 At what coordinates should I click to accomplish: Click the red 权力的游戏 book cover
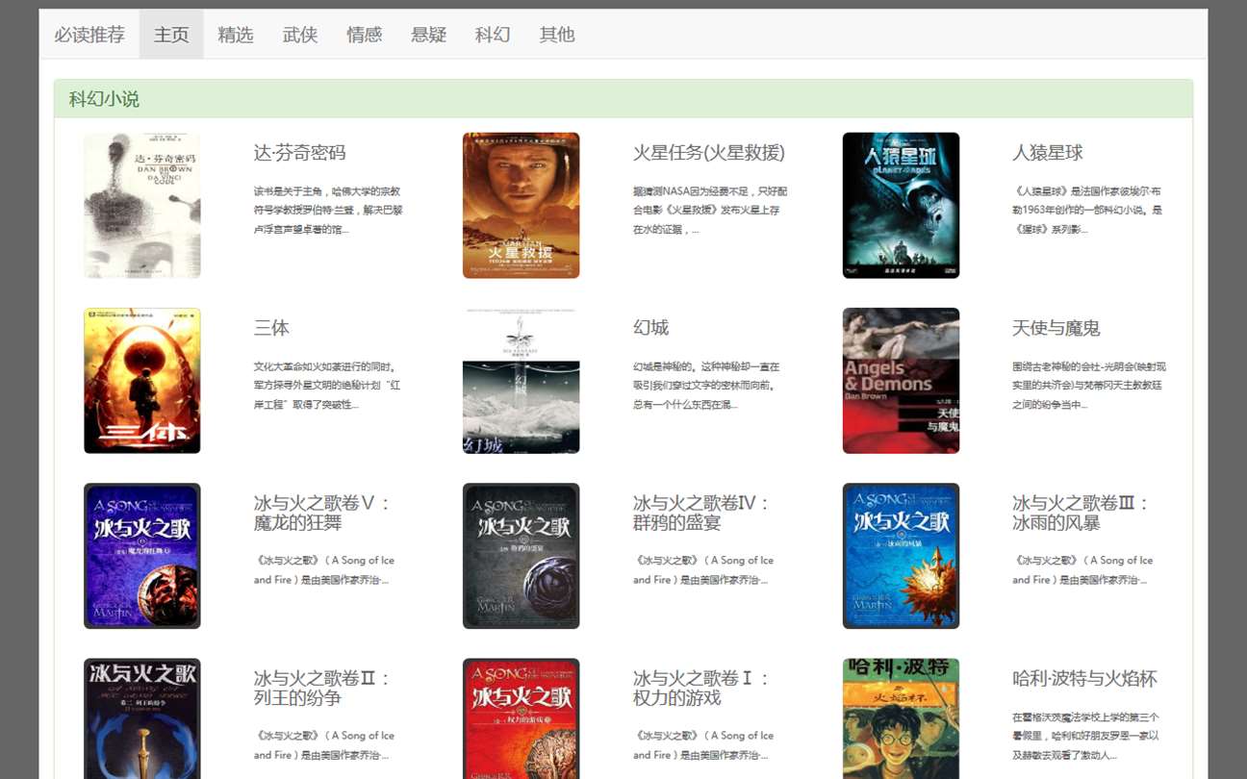[522, 718]
